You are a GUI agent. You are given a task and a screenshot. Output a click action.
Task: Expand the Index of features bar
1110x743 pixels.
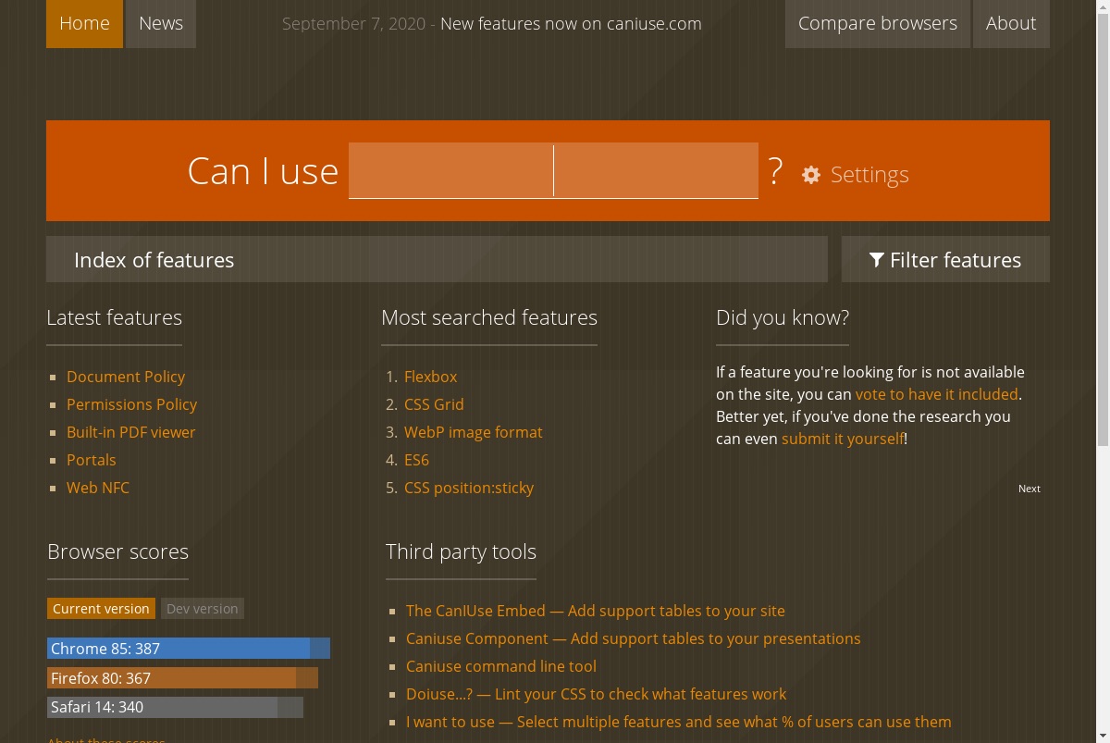point(437,259)
